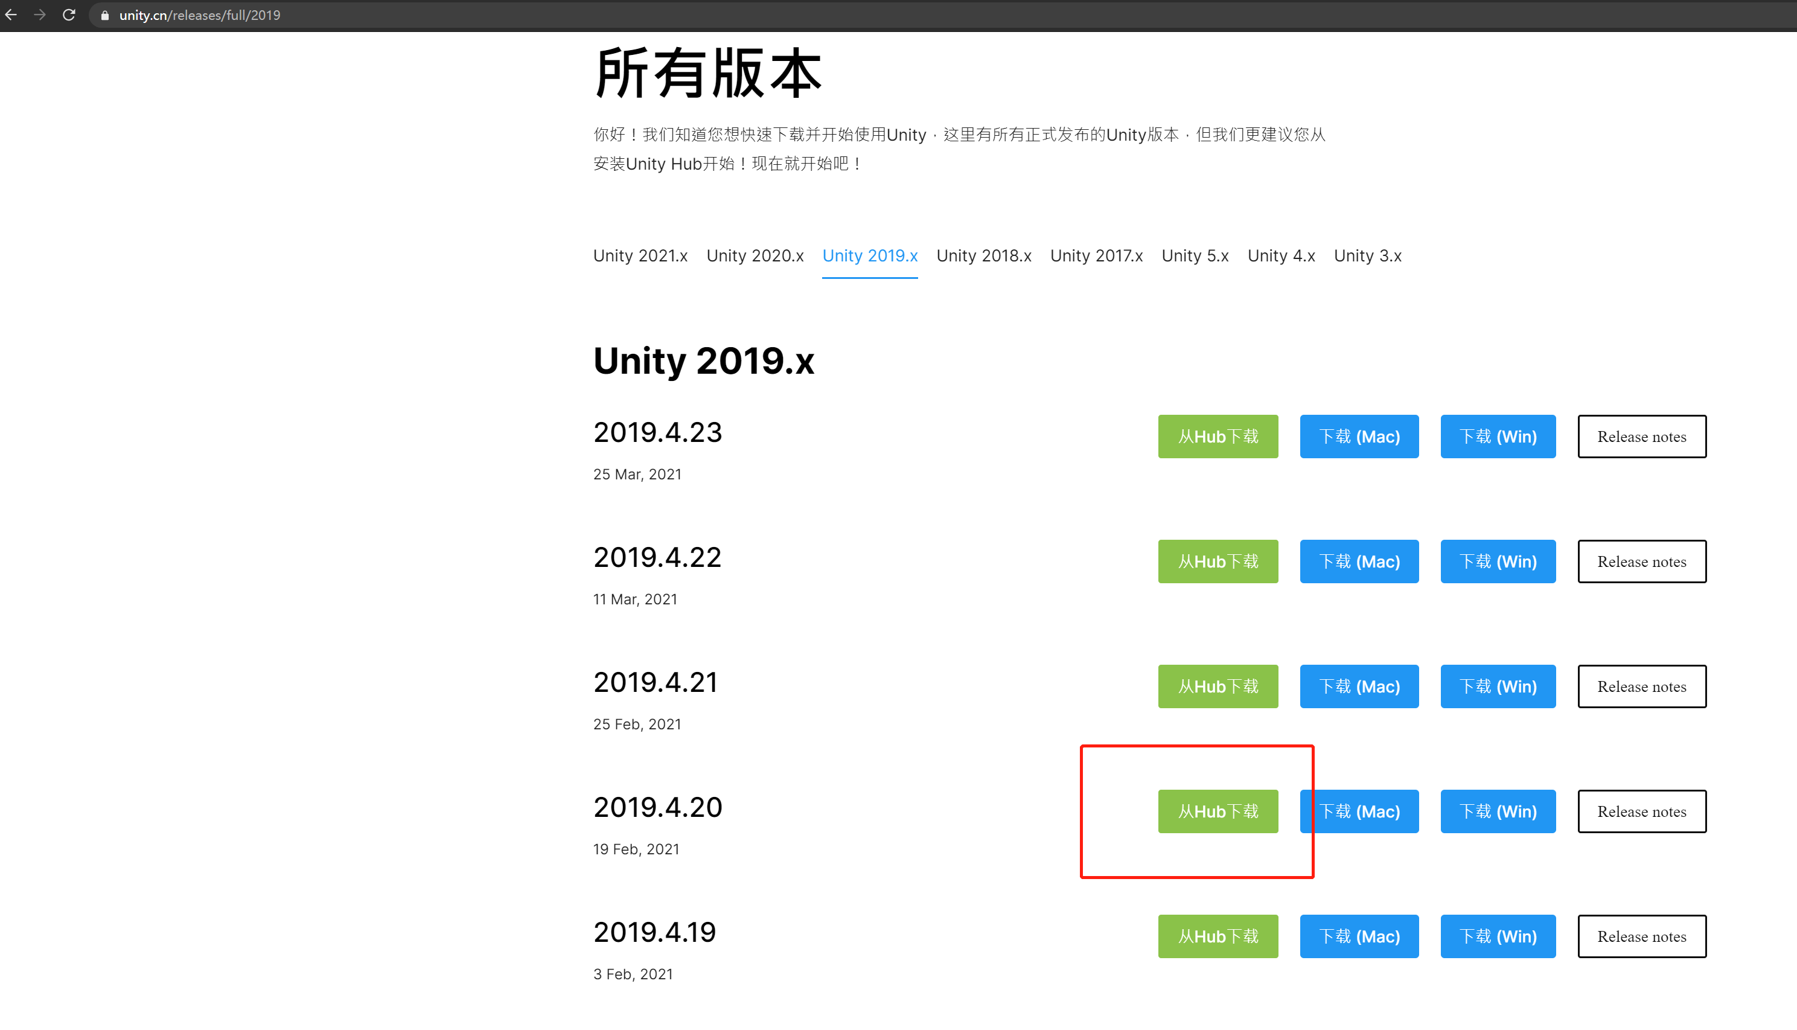Viewport: 1797px width, 1030px height.
Task: Reload the page using refresh icon
Action: tap(69, 15)
